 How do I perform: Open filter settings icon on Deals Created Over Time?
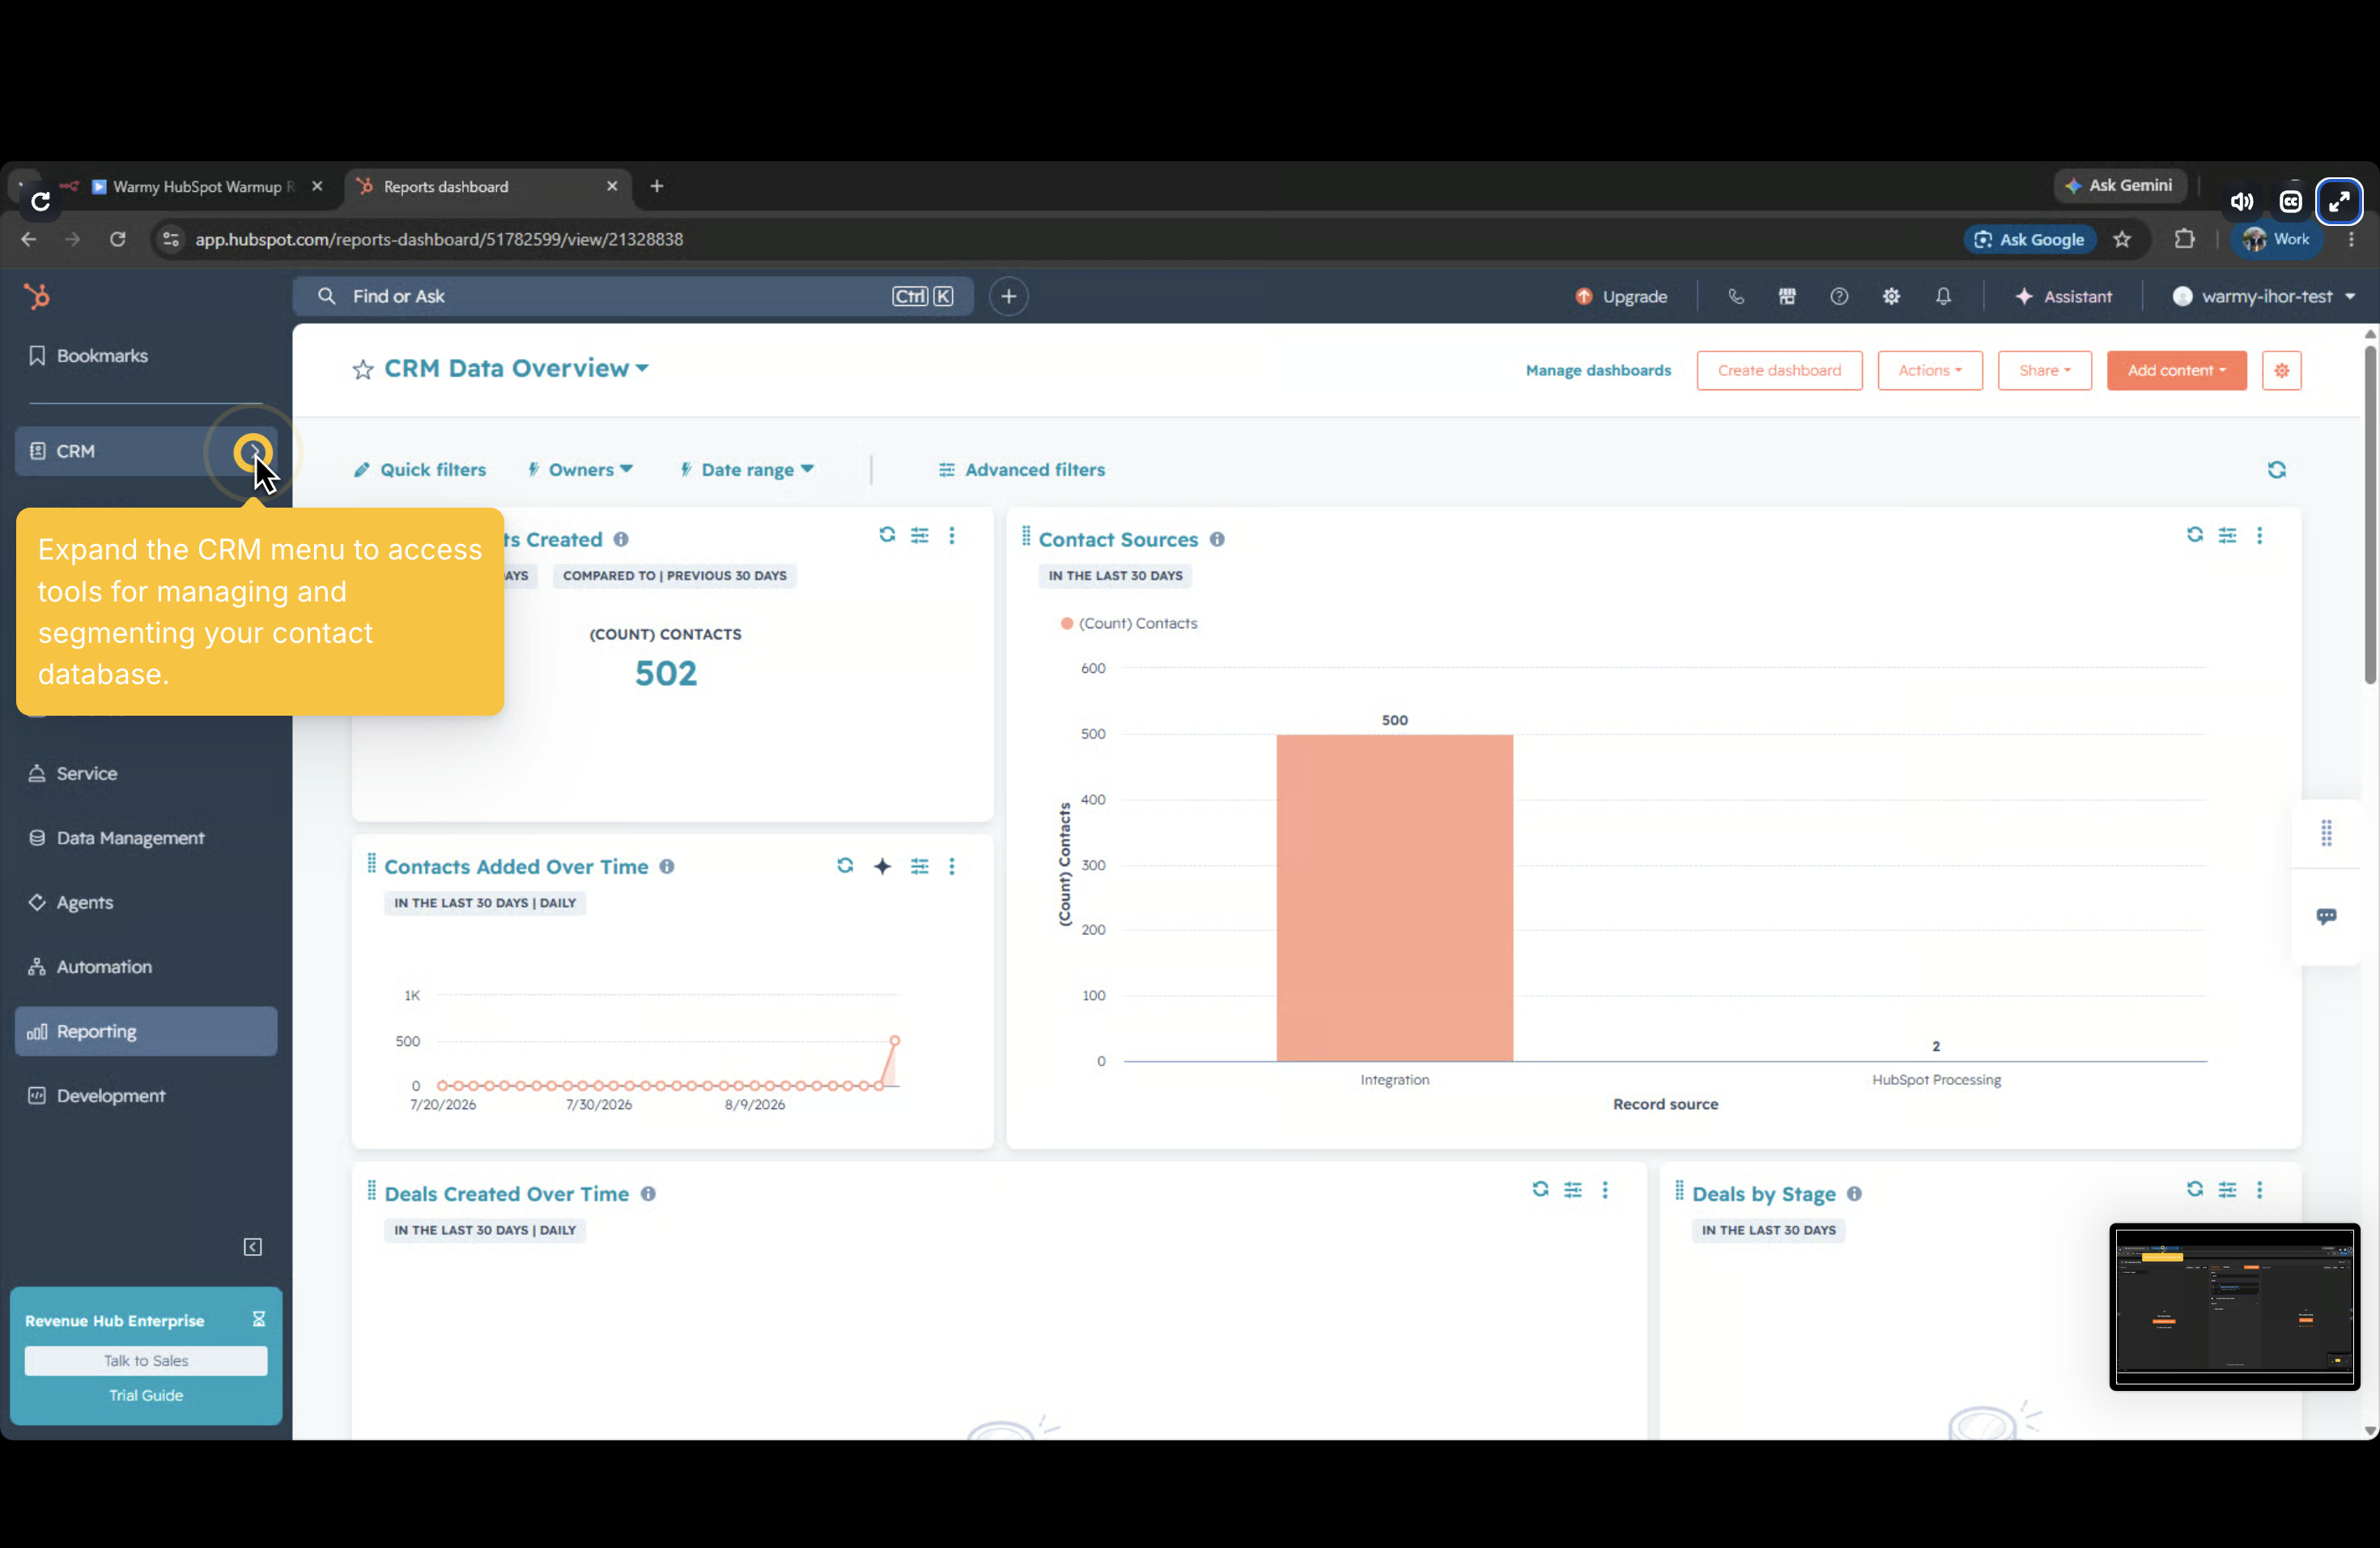point(1573,1190)
